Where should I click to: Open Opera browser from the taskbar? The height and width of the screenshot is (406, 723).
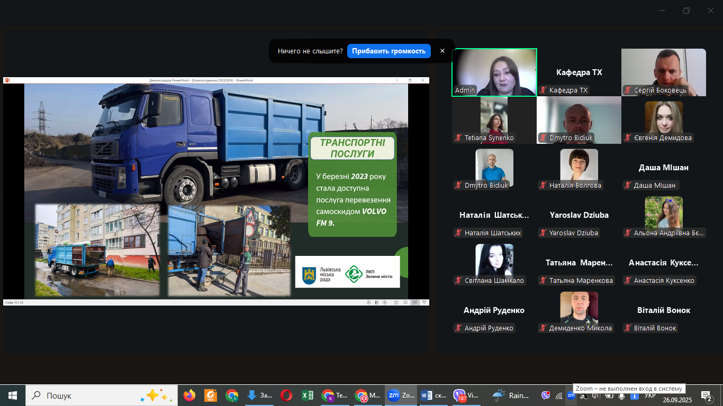point(286,395)
